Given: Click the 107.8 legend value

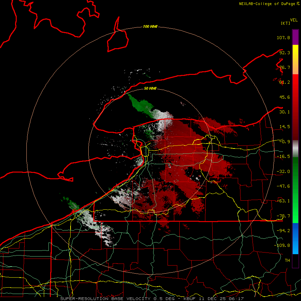Looking at the screenshot, I should 283,37.
